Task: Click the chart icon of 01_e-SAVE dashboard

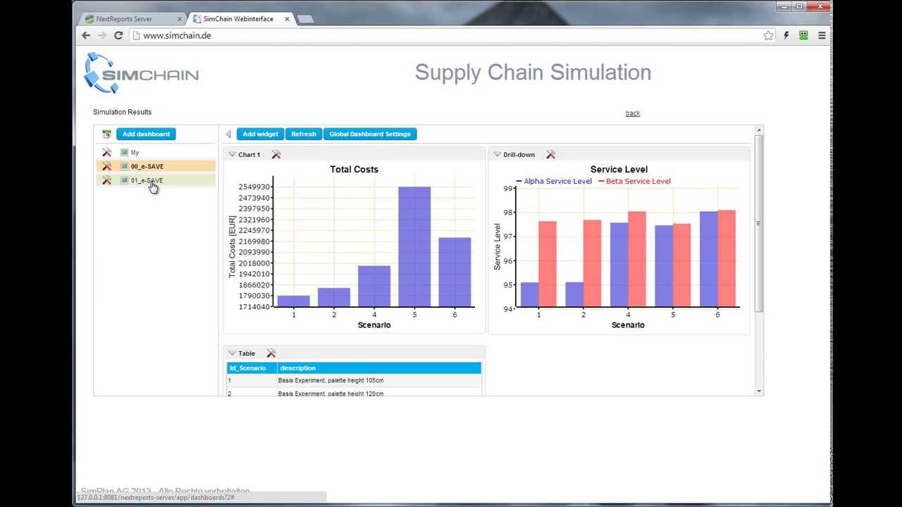Action: (x=124, y=180)
